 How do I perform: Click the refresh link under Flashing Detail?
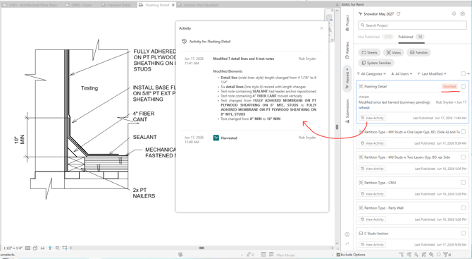click(364, 108)
